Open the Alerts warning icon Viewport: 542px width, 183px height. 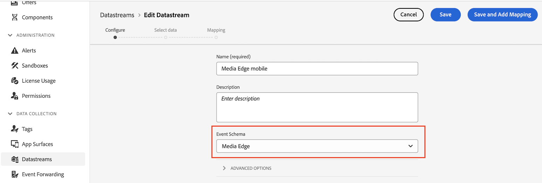point(14,50)
